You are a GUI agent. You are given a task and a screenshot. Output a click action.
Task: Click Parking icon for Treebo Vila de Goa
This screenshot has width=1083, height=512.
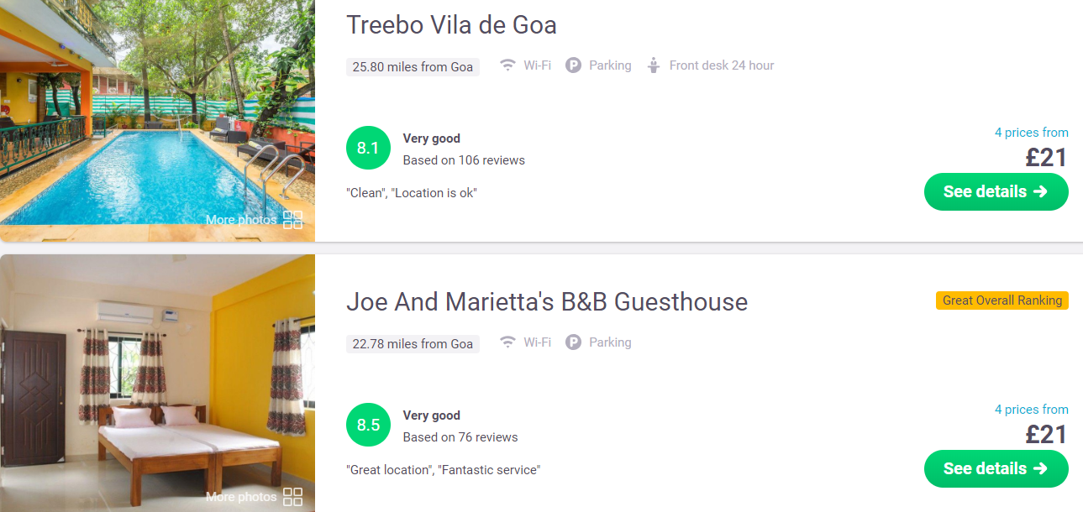(573, 65)
